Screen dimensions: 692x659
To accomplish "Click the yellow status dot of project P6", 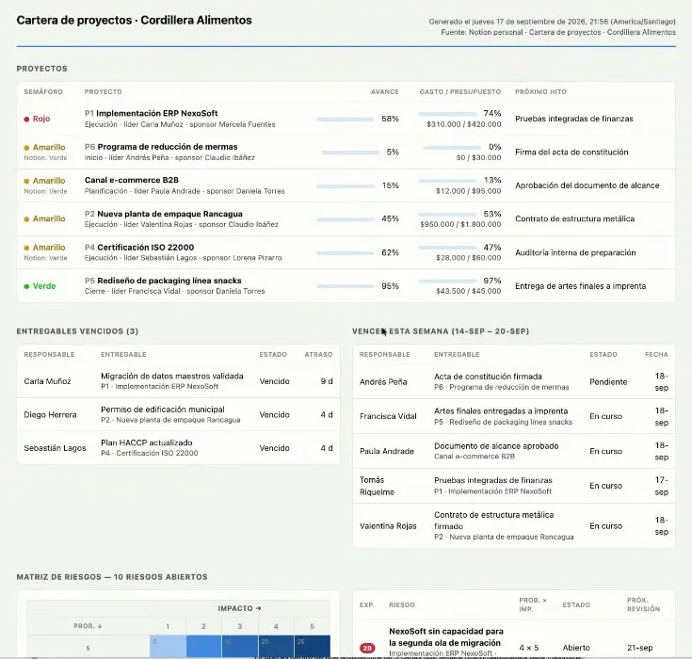I will [x=26, y=148].
